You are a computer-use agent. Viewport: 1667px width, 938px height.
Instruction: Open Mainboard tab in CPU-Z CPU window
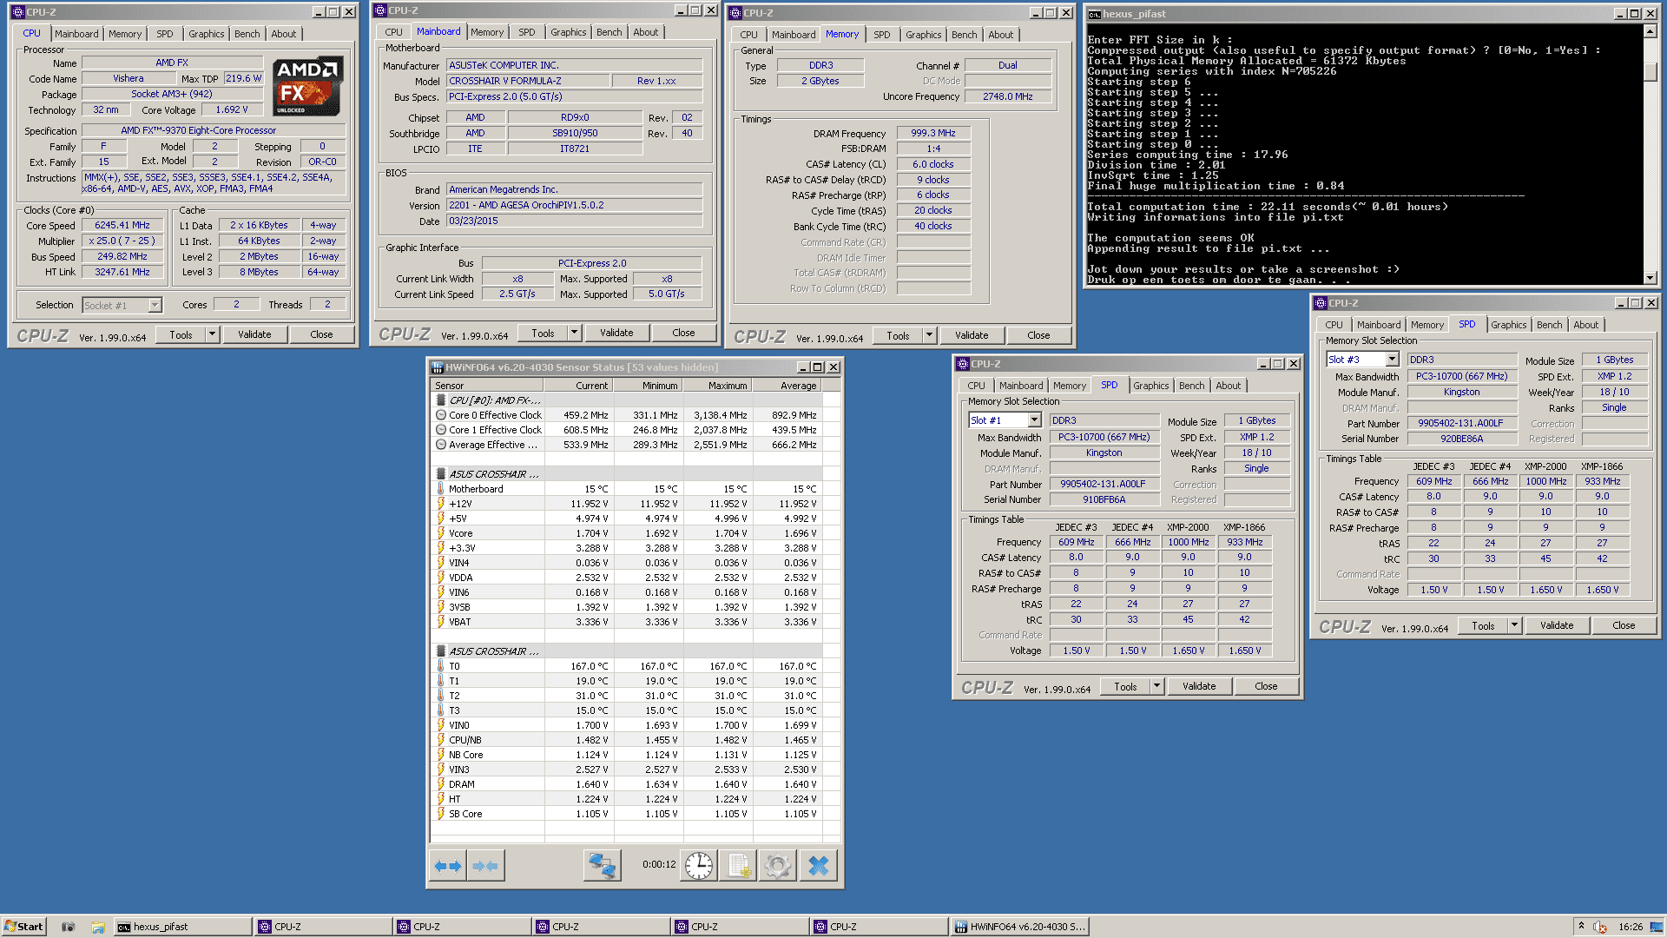tap(76, 34)
